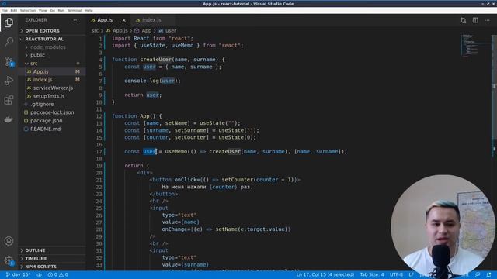The width and height of the screenshot is (497, 279).
Task: Click the feedback icon in status bar
Action: pyautogui.click(x=478, y=274)
